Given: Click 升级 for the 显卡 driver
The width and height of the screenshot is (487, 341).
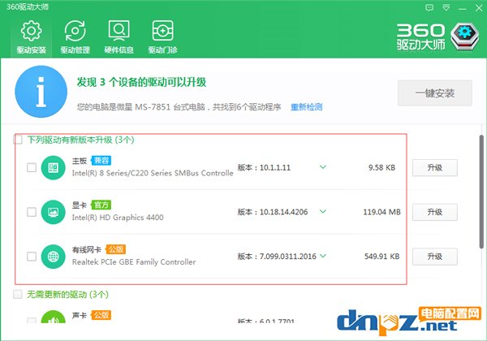Looking at the screenshot, I should tap(435, 212).
